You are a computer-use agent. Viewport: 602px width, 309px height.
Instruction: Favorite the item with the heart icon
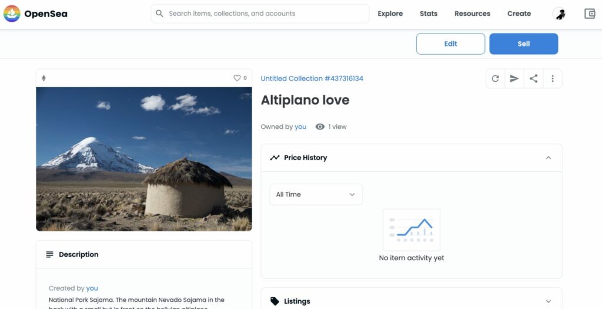(x=237, y=78)
